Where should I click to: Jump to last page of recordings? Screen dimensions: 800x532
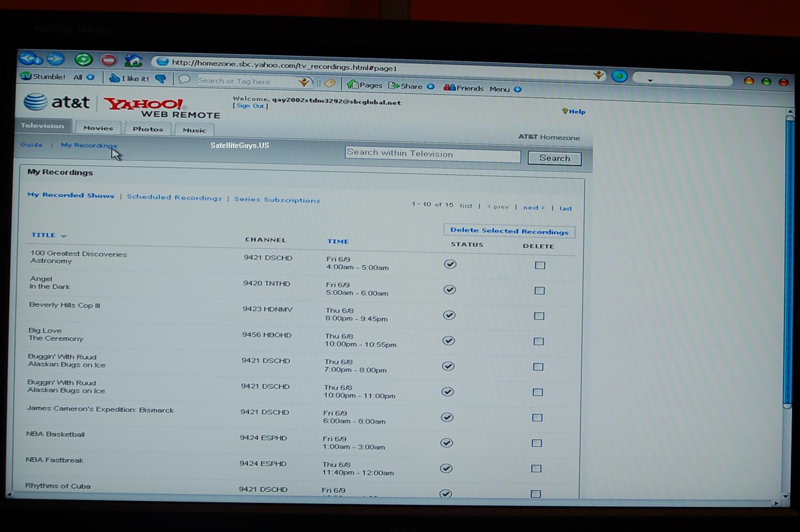(565, 209)
